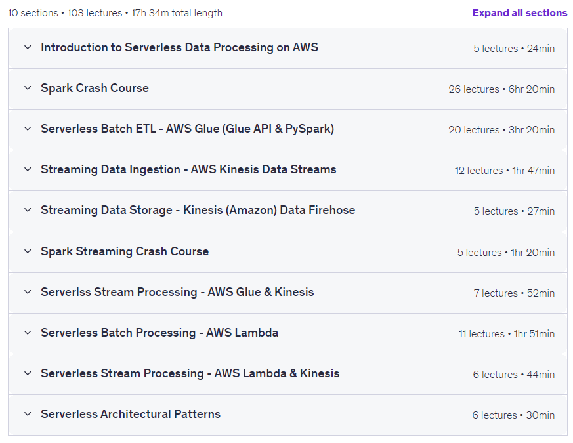The image size is (573, 443).
Task: Click the '11 lectures • 1hr 51min' text
Action: [x=507, y=334]
